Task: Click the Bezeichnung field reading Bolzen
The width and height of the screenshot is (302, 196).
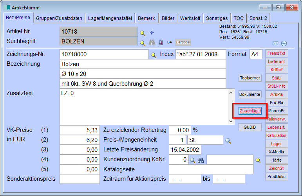Action: [143, 64]
